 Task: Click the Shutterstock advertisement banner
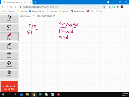pyautogui.click(x=9, y=86)
